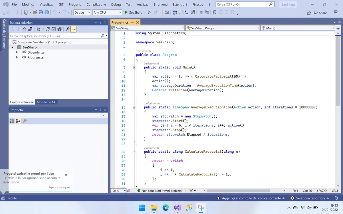Click the Sync/Refresh icon in Esplora soluzioni
Image resolution: width=343 pixels, height=214 pixels.
coord(48,29)
